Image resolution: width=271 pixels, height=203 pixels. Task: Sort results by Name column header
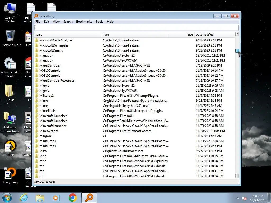pos(67,35)
